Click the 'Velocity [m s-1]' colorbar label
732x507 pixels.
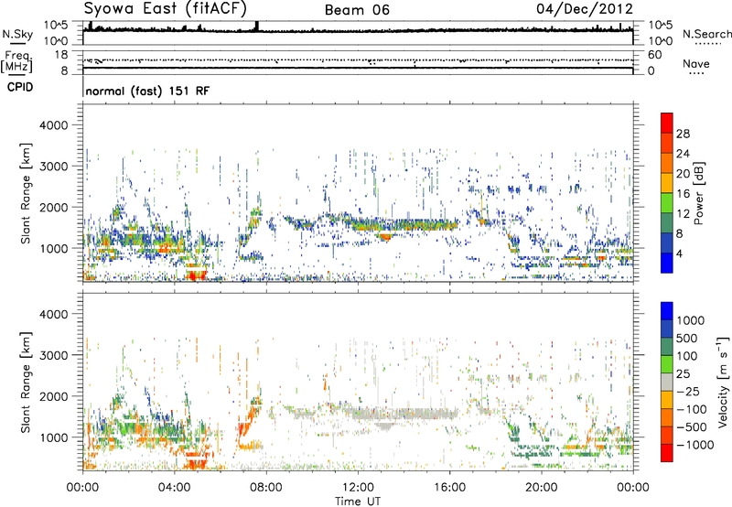coord(723,382)
